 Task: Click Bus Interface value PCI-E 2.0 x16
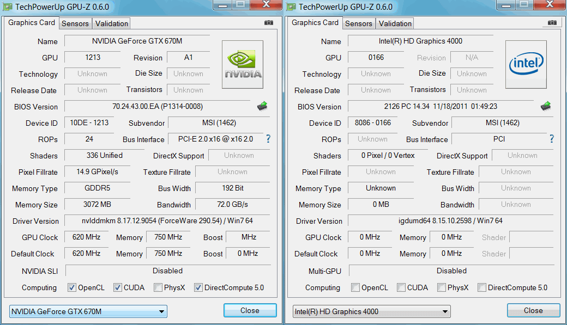(215, 139)
